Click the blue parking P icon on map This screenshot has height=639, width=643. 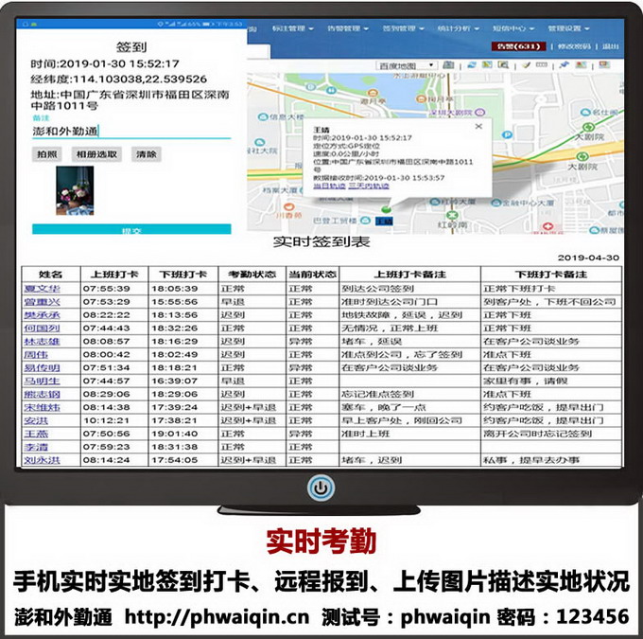point(507,134)
